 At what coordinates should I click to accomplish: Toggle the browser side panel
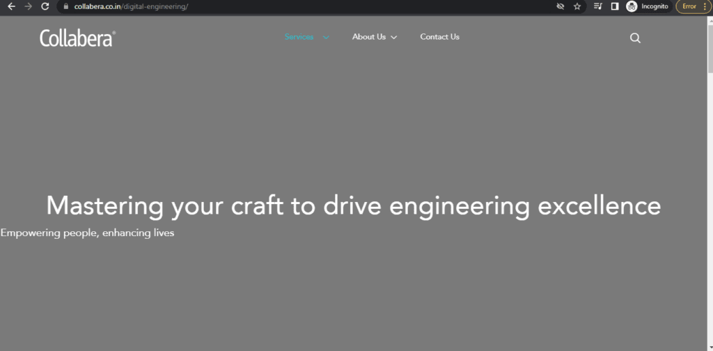click(x=615, y=6)
